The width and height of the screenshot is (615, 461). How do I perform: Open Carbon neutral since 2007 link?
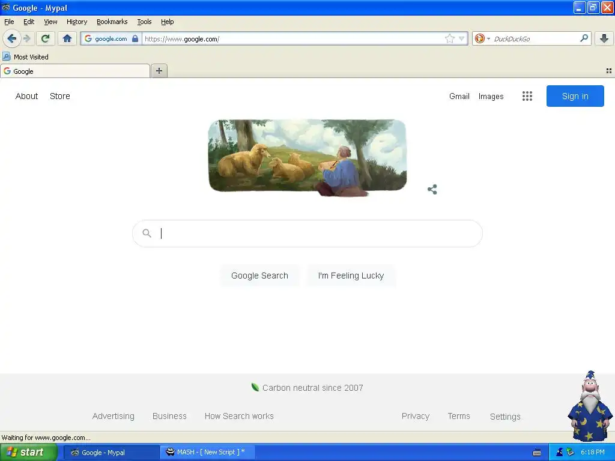click(312, 388)
